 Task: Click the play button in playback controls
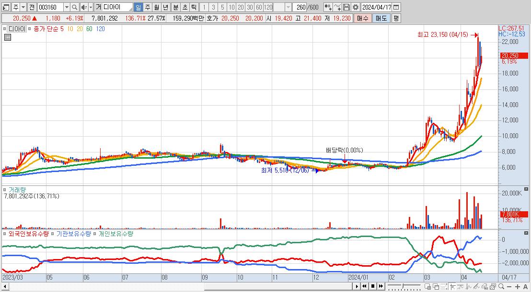click(357, 286)
